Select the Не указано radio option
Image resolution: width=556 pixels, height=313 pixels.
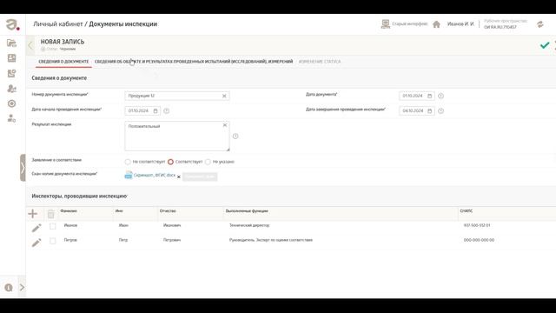point(208,162)
